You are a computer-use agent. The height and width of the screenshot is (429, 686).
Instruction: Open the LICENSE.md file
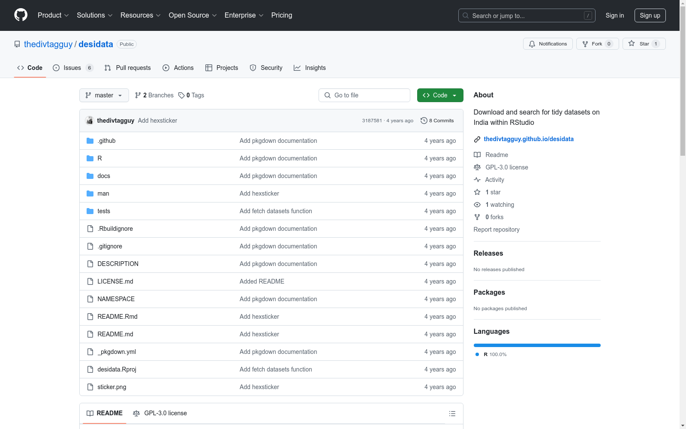pyautogui.click(x=115, y=281)
